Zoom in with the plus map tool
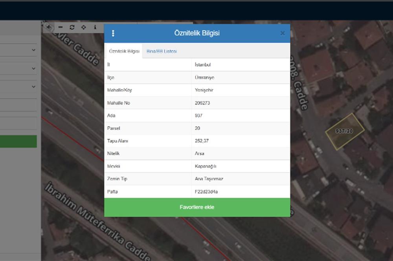This screenshot has width=393, height=261. point(49,27)
